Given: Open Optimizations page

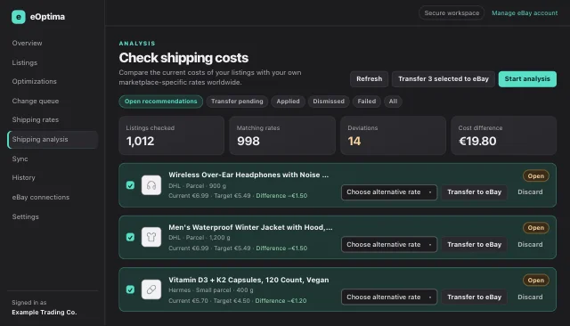Looking at the screenshot, I should (34, 81).
